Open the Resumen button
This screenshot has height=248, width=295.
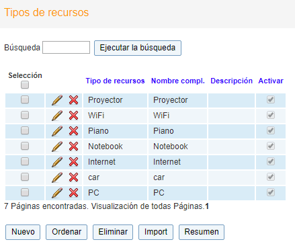pos(202,232)
